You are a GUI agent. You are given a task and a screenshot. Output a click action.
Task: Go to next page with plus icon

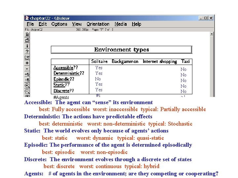(x=27, y=63)
